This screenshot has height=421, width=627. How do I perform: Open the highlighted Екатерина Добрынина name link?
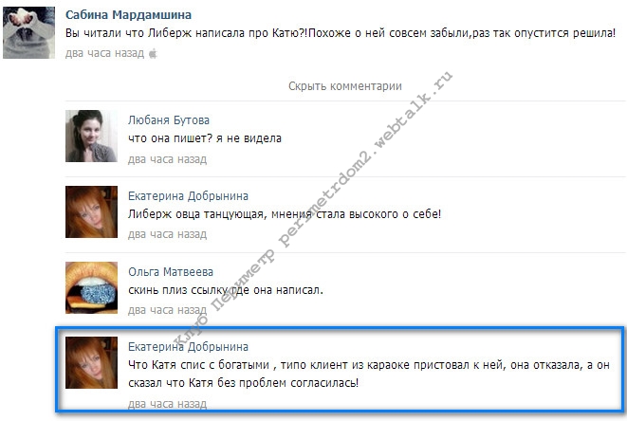[x=188, y=347]
